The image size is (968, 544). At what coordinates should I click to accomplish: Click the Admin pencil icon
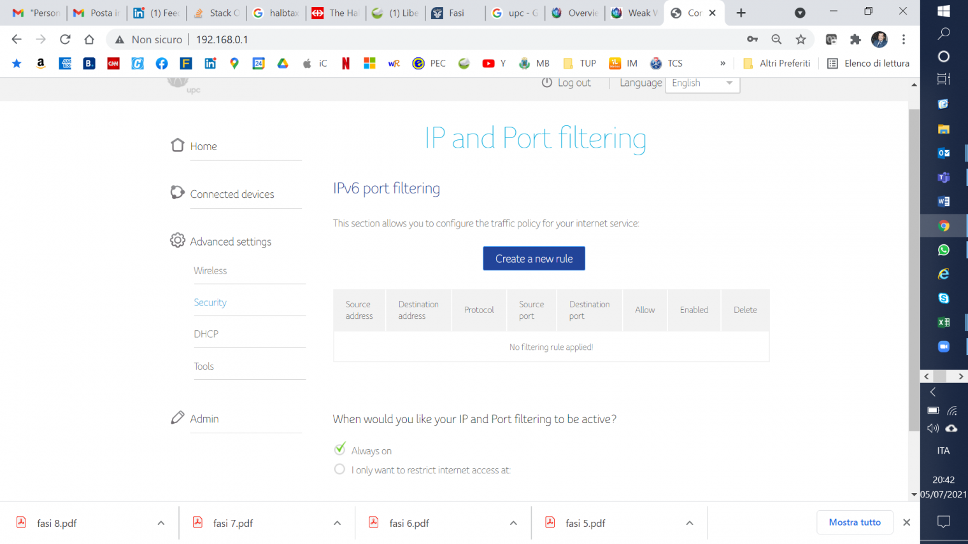tap(178, 418)
